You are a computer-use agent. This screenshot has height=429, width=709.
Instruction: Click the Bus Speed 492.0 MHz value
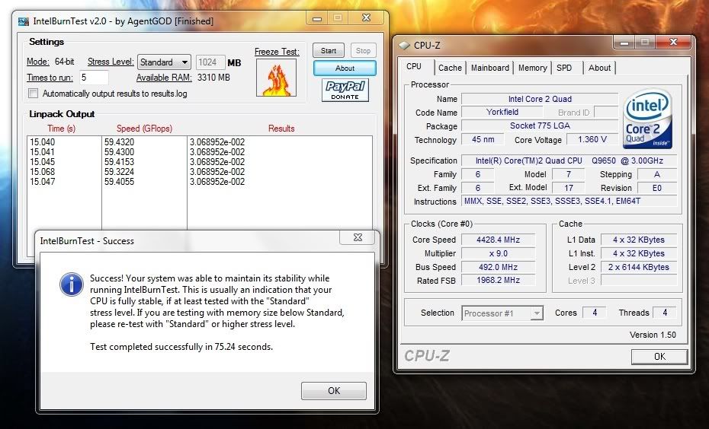[x=498, y=267]
